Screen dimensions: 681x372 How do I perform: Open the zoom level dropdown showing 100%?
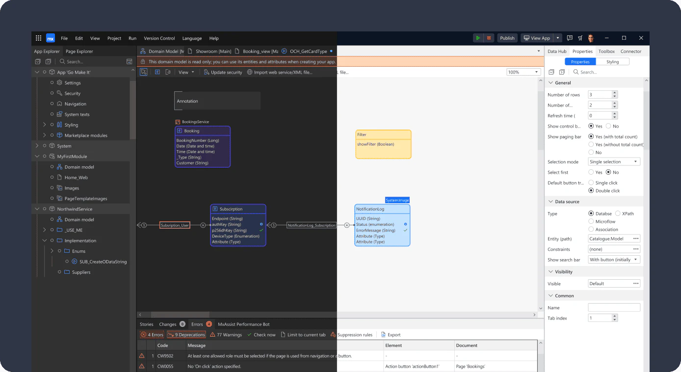523,71
